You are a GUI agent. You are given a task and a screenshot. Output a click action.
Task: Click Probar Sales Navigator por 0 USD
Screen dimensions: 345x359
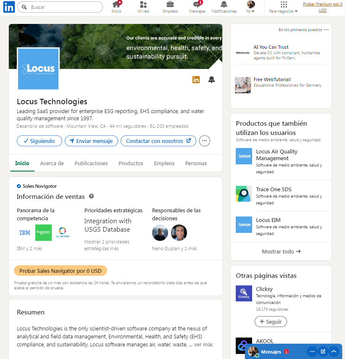tap(61, 271)
